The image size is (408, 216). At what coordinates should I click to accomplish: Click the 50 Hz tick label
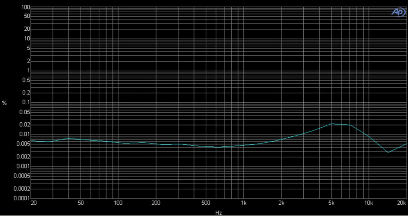tap(81, 204)
